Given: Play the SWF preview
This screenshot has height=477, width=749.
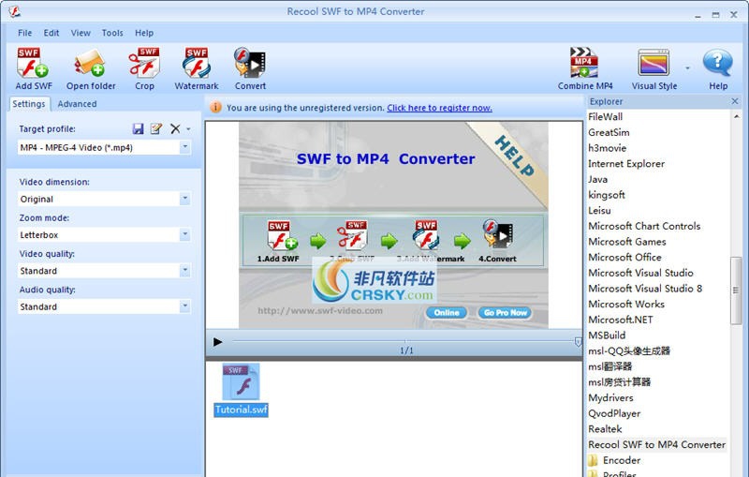Looking at the screenshot, I should 218,342.
